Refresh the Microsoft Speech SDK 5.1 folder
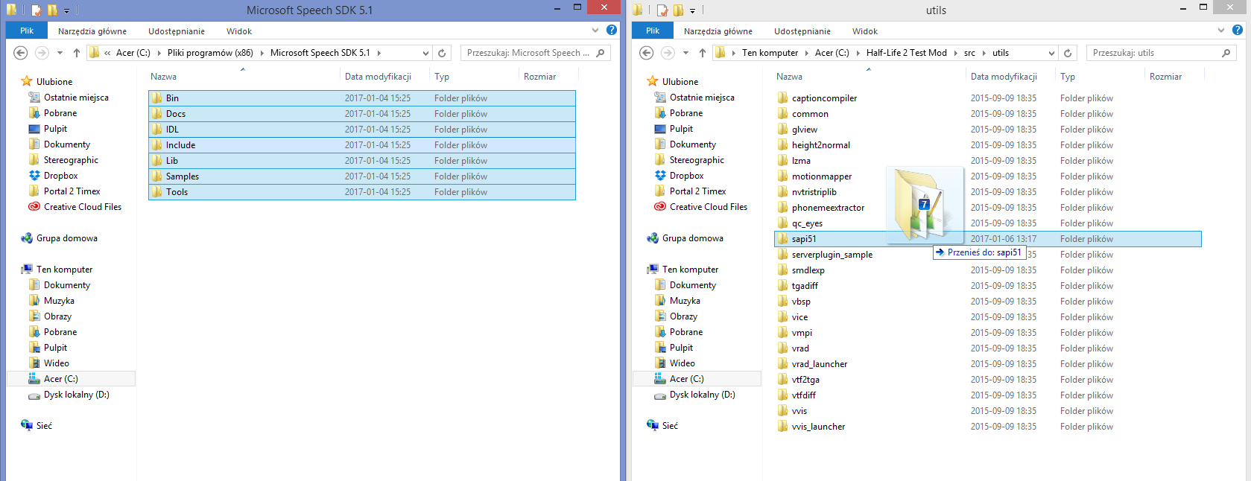Image resolution: width=1251 pixels, height=481 pixels. tap(442, 53)
